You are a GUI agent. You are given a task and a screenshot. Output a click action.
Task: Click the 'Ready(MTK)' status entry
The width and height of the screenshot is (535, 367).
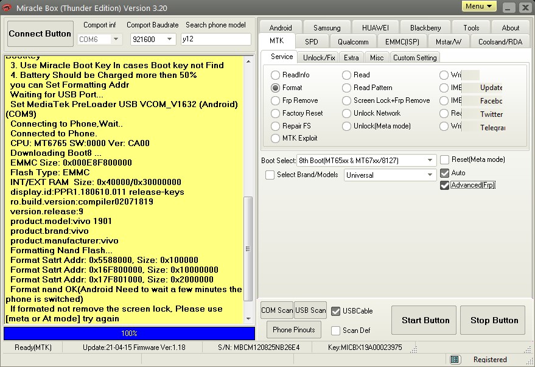(33, 347)
